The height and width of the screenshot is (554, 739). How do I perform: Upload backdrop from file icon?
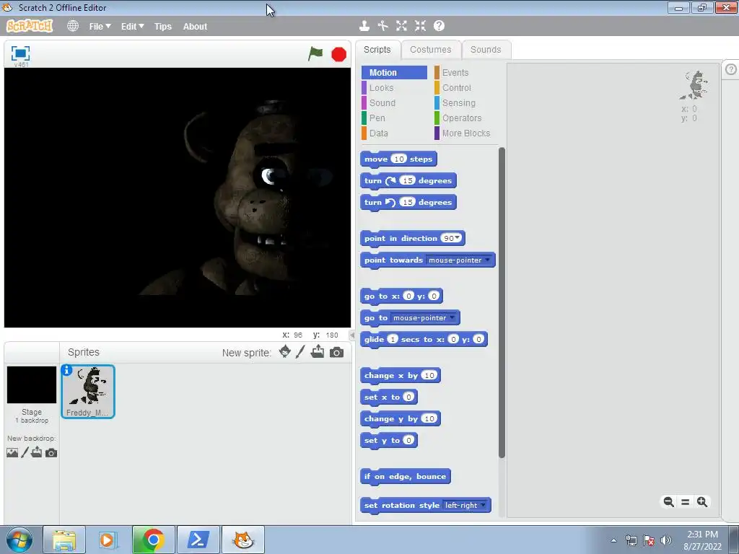coord(37,452)
